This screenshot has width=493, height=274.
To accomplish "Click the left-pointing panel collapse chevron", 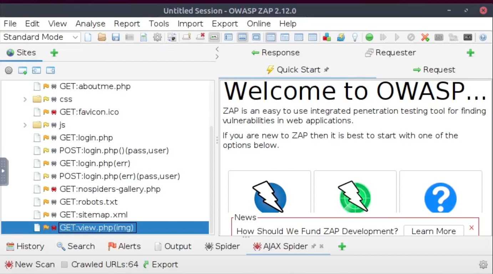I will pos(217,49).
